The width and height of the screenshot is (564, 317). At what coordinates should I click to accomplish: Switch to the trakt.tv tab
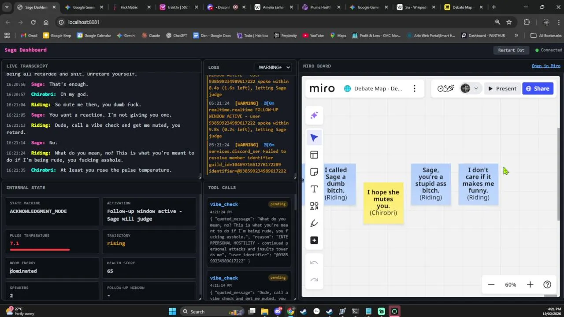pyautogui.click(x=178, y=7)
